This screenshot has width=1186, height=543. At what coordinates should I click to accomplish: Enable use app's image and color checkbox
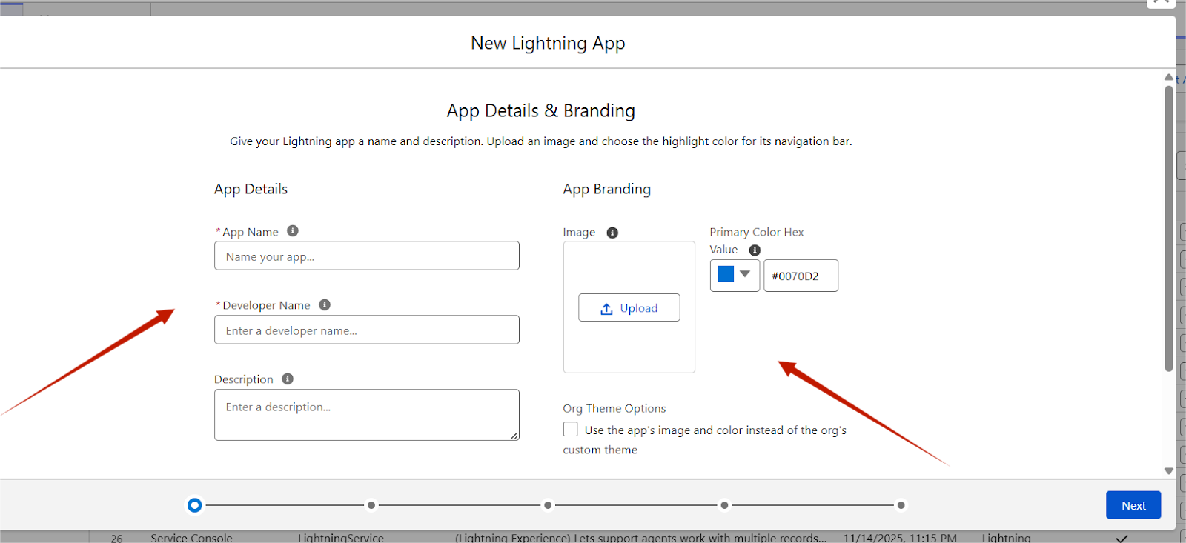[x=570, y=430]
